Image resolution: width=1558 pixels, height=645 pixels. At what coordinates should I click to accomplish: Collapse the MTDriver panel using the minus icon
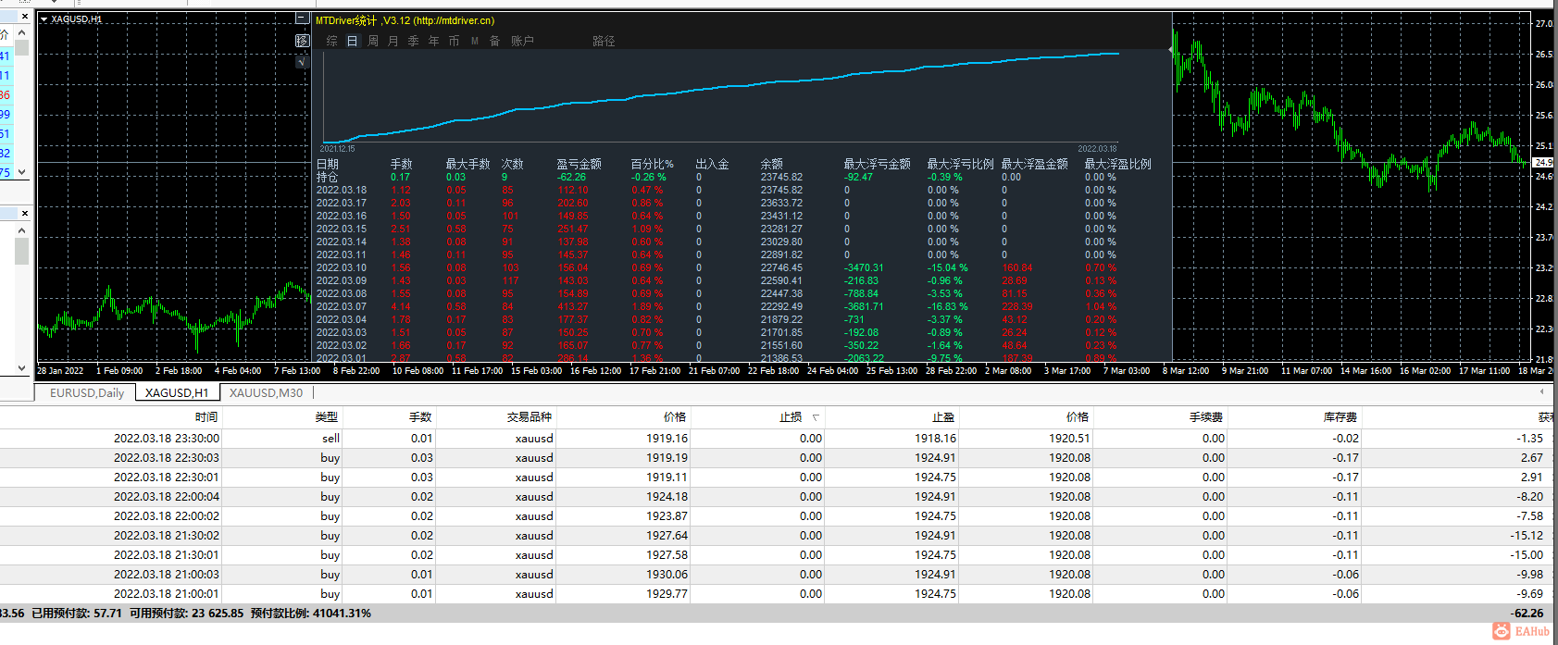click(302, 19)
